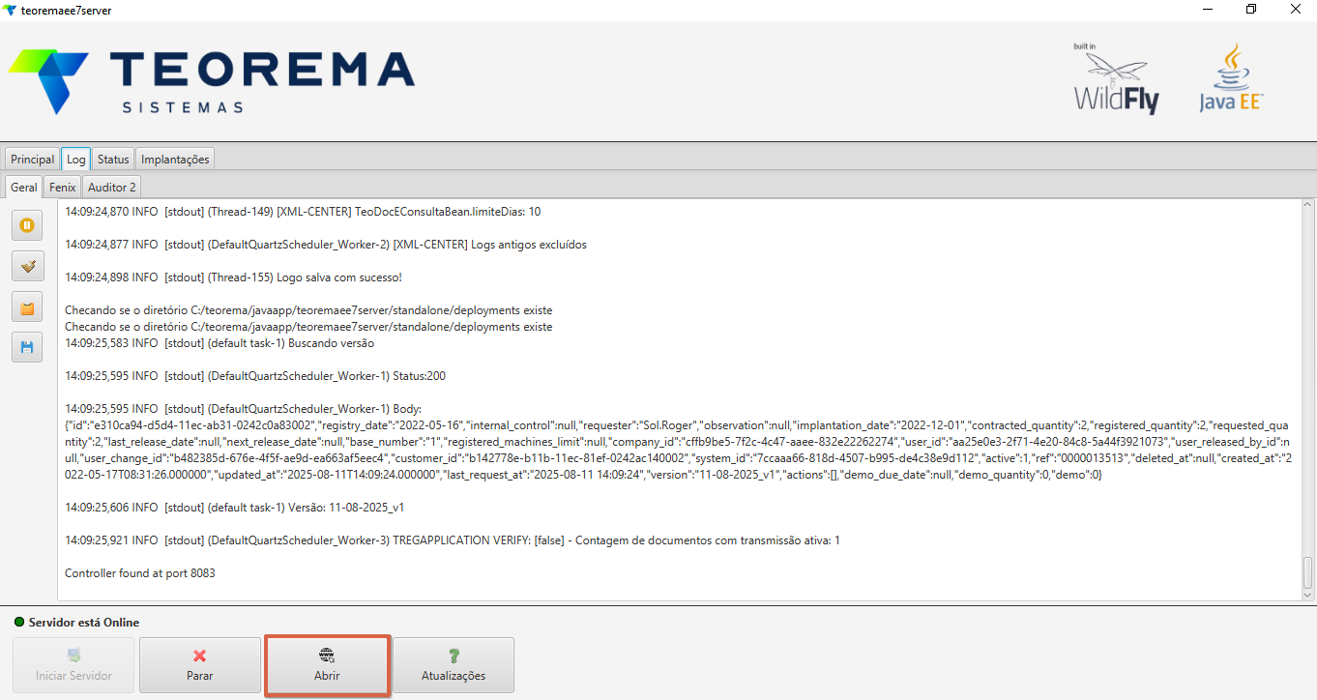The image size is (1317, 700).
Task: Open the Auditor 2 log sub-tab
Action: tap(112, 188)
